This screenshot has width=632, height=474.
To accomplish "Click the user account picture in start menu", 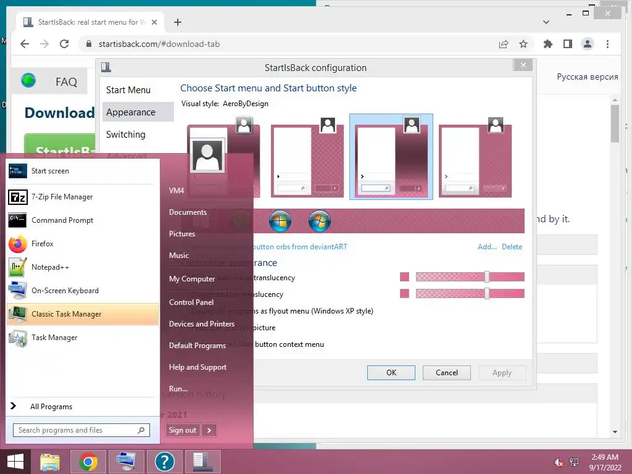I will point(207,155).
